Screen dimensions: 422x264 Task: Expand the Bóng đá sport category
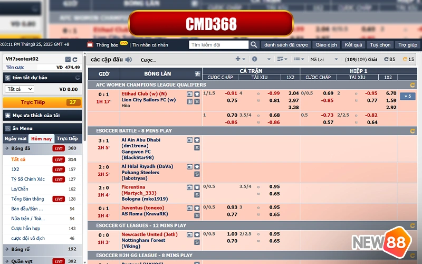click(x=43, y=148)
